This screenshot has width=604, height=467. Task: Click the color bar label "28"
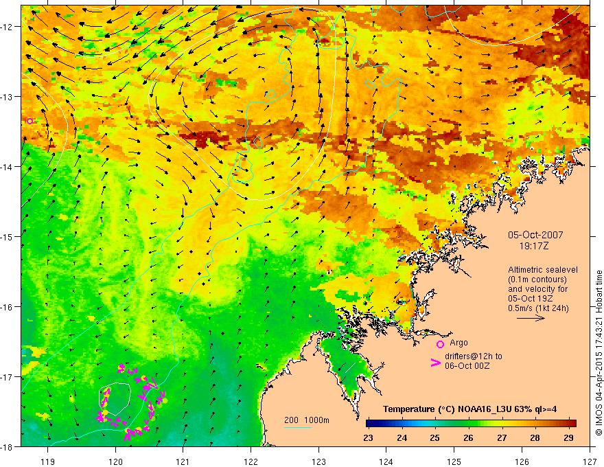tap(535, 437)
